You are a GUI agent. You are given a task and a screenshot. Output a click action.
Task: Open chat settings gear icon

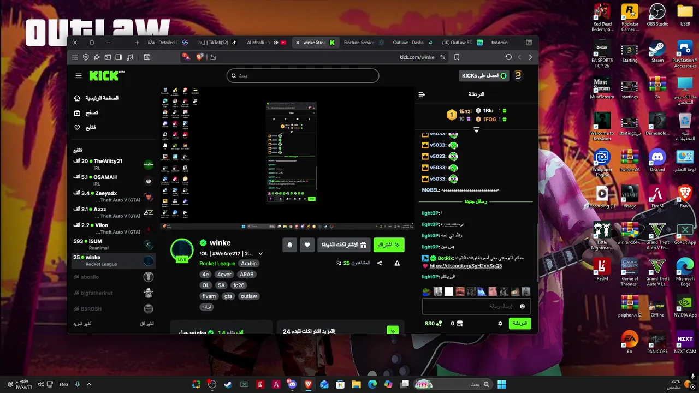(x=500, y=323)
